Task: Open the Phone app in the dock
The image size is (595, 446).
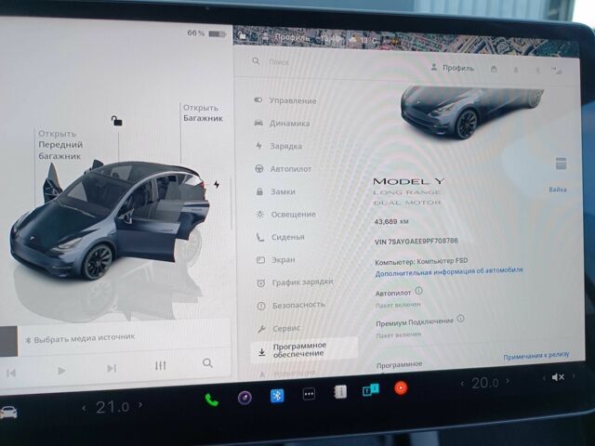Action: tap(211, 400)
